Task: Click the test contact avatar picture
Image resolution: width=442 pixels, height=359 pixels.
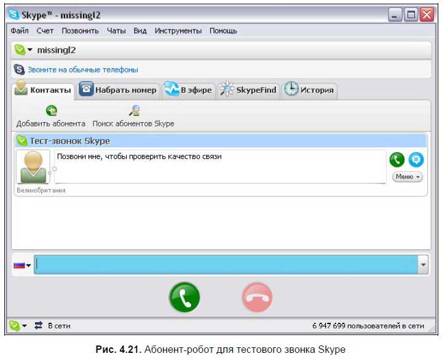Action: pyautogui.click(x=33, y=166)
